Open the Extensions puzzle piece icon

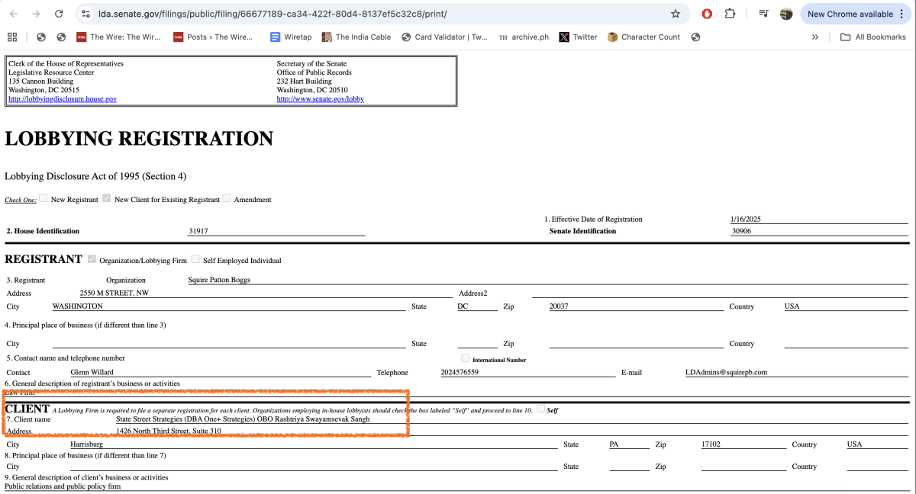[x=730, y=14]
